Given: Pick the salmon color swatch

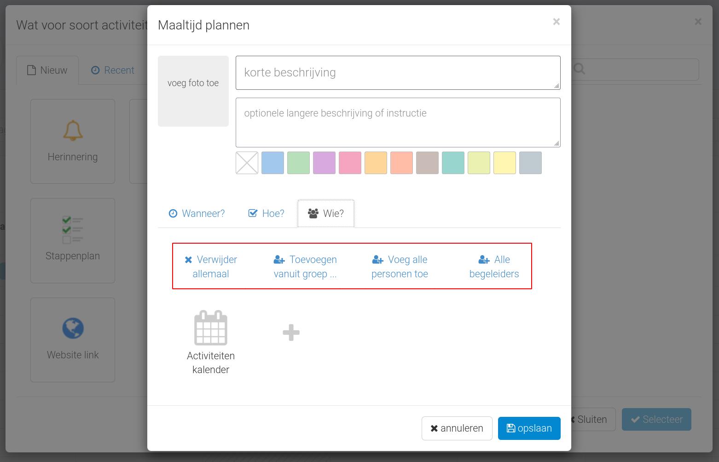Looking at the screenshot, I should (x=401, y=163).
